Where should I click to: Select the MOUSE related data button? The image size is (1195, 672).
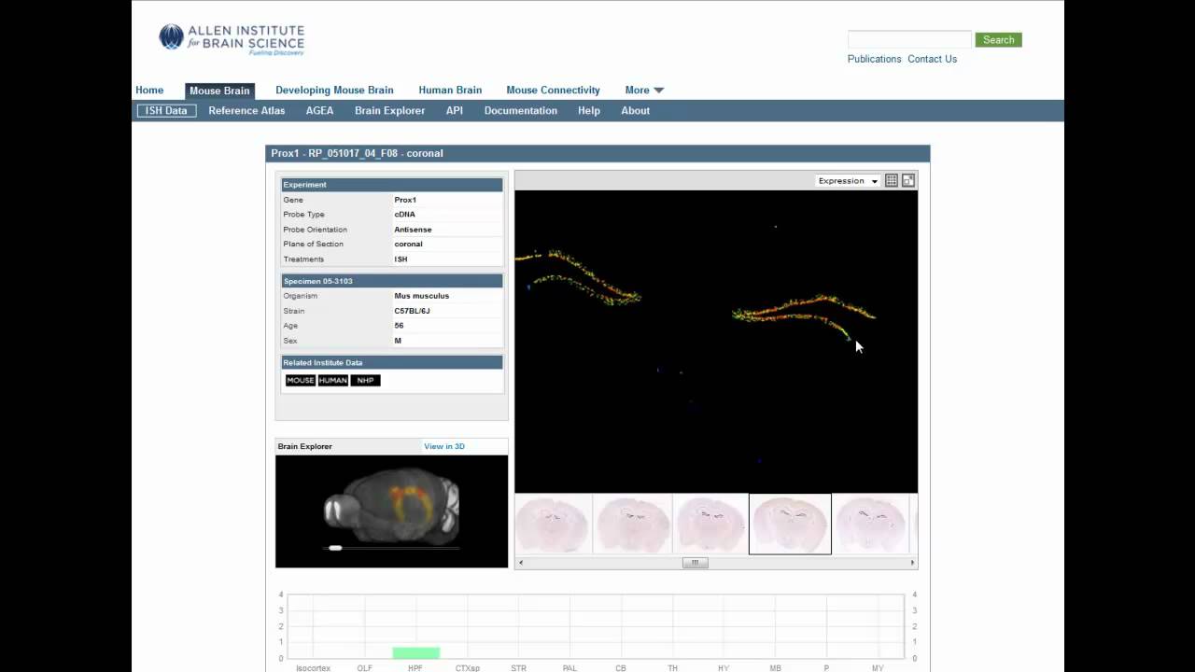coord(300,380)
